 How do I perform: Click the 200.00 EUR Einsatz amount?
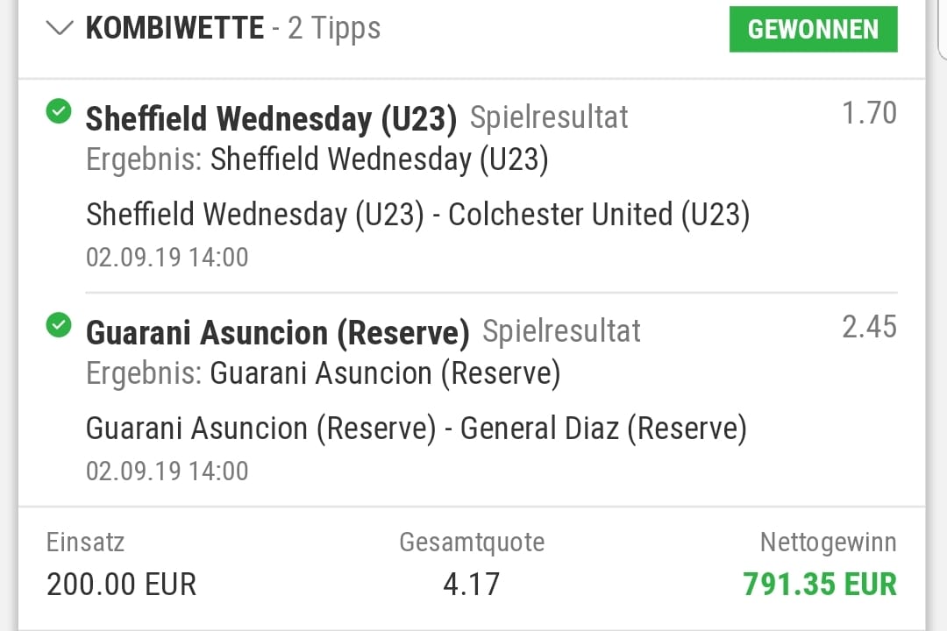(121, 584)
